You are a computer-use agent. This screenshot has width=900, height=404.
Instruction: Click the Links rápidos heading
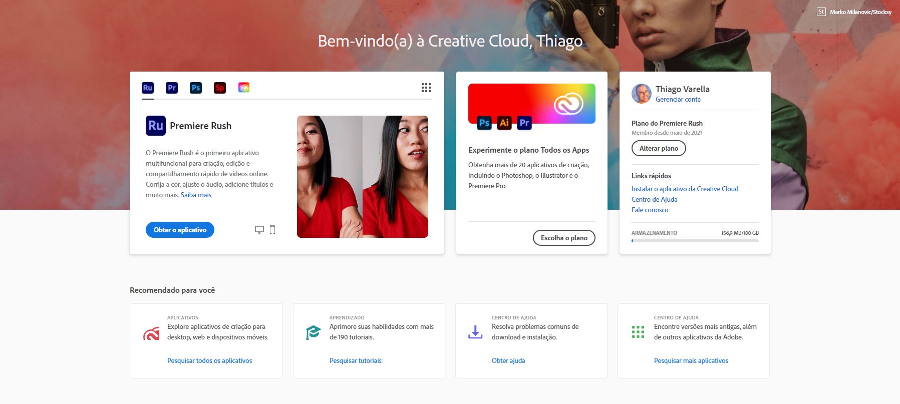coord(651,176)
